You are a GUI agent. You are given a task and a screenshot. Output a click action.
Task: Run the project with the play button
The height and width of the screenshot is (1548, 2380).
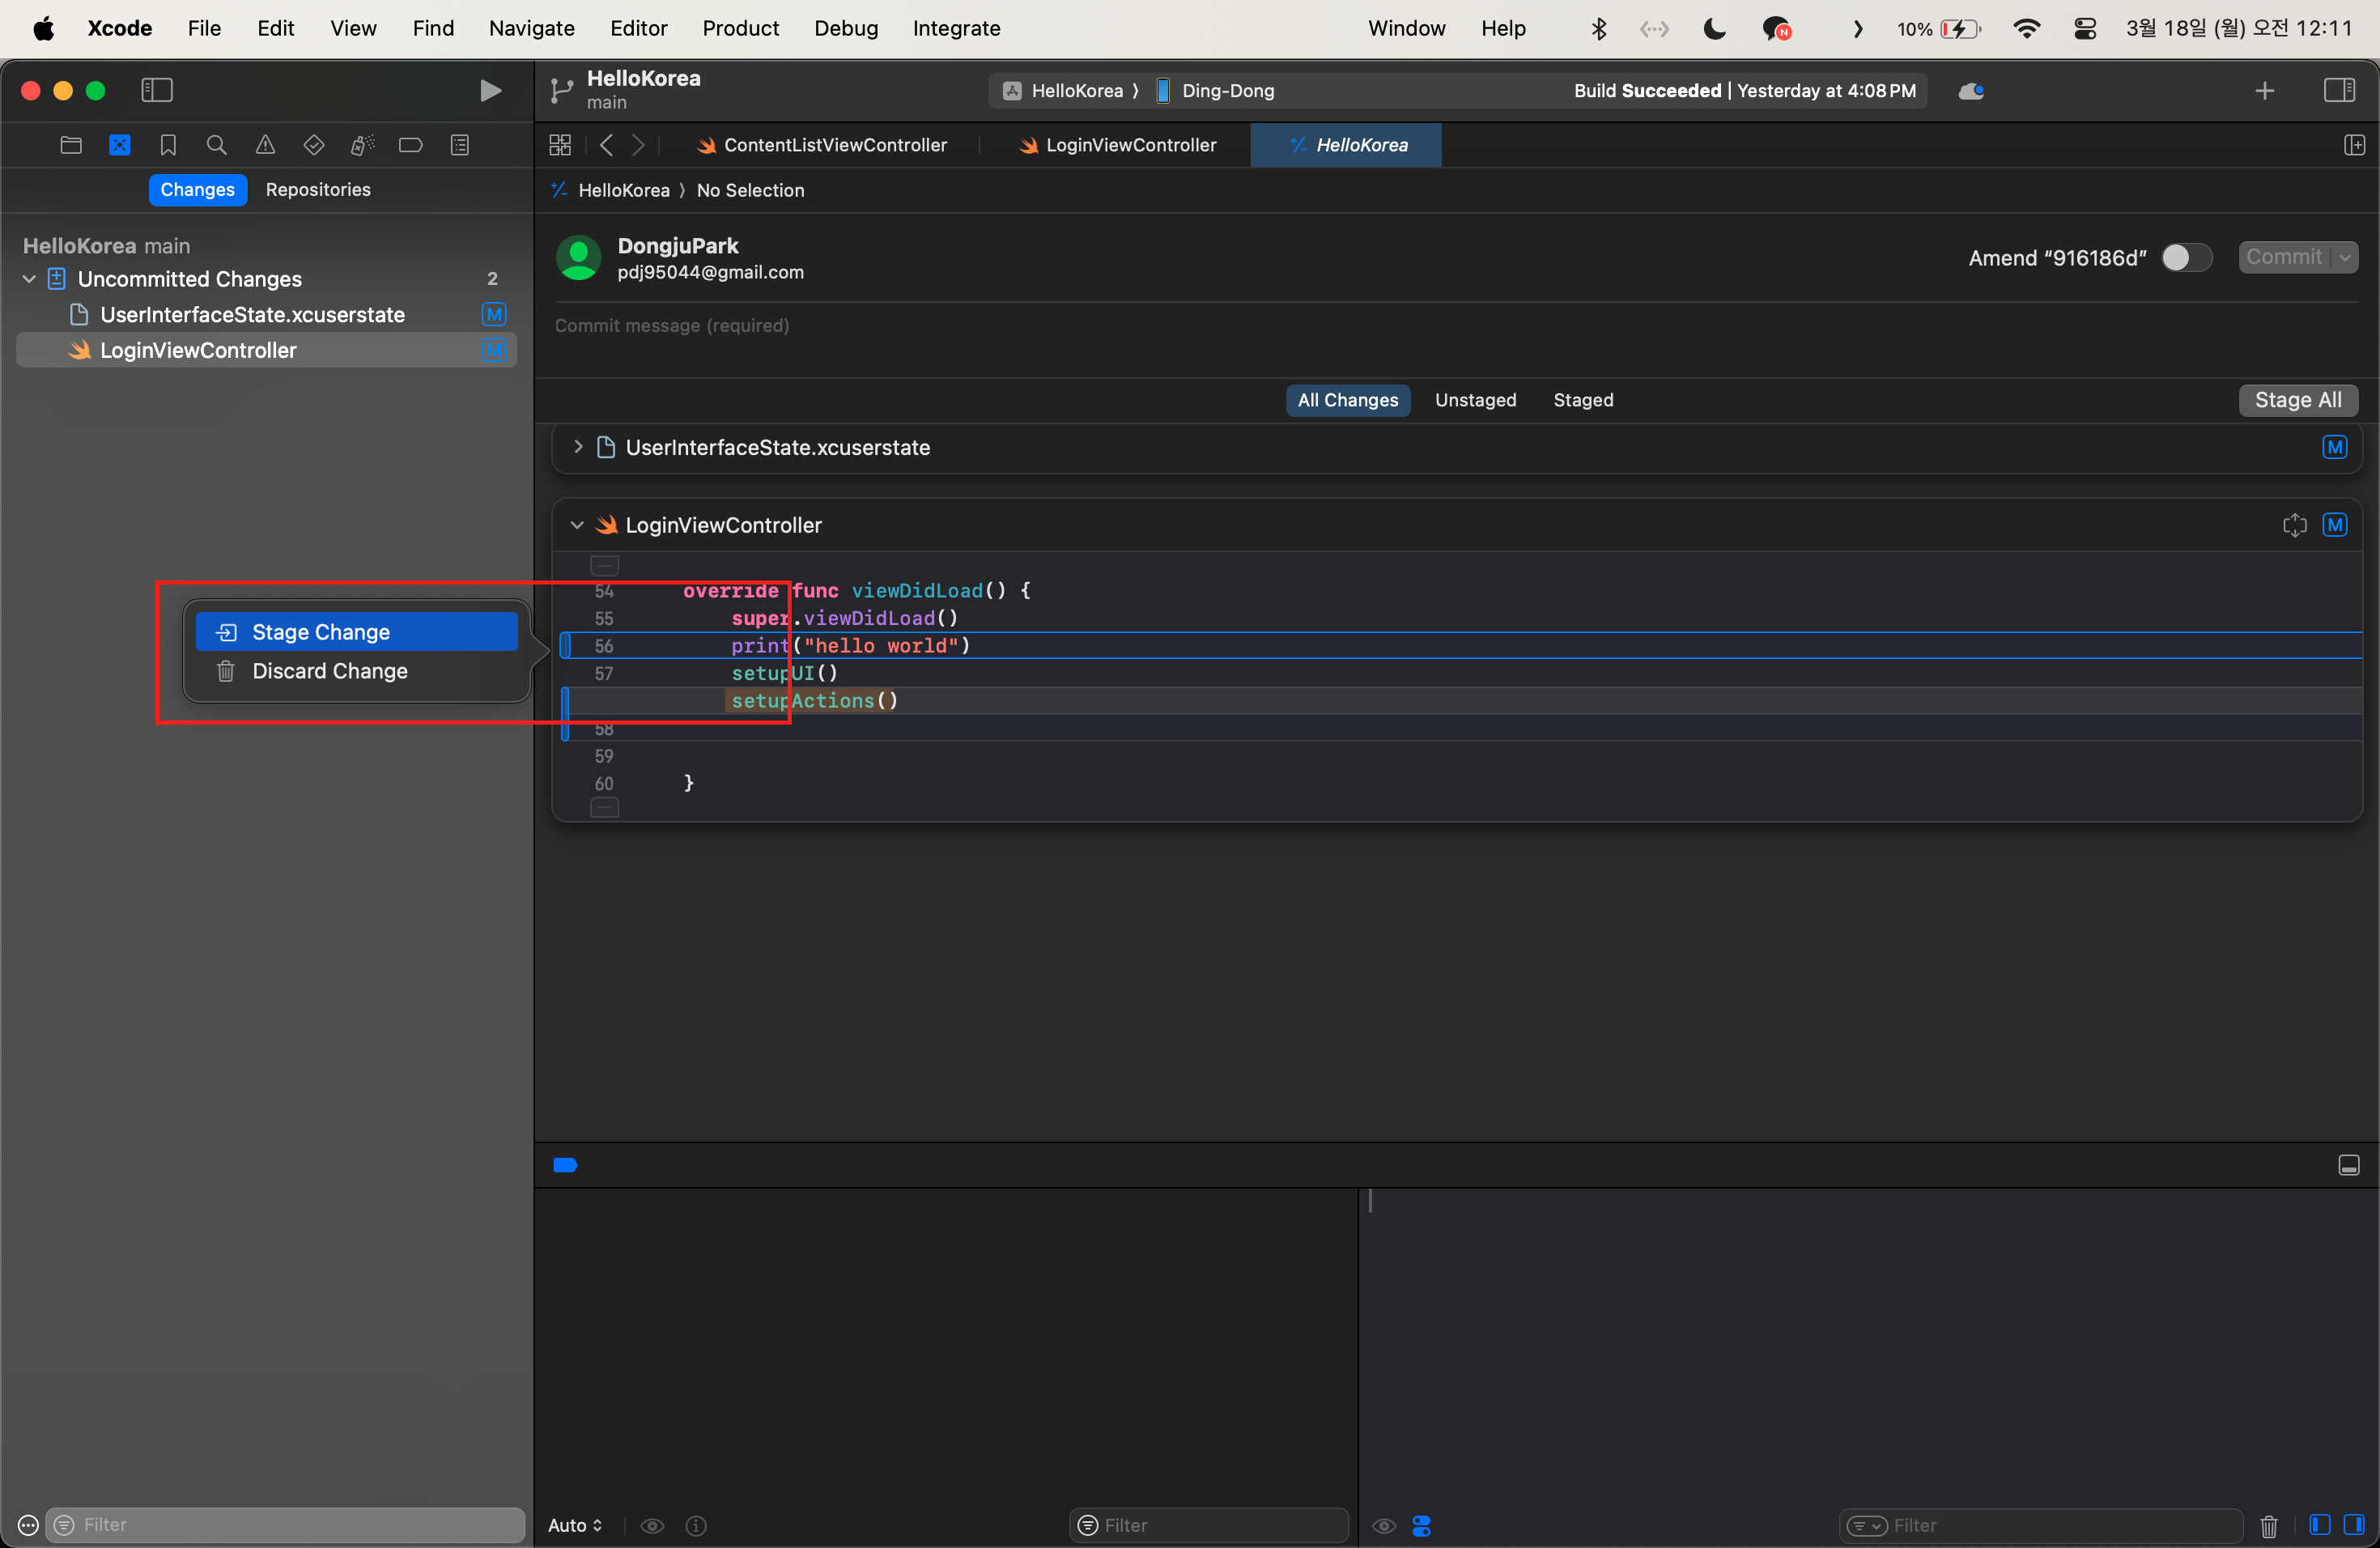click(490, 91)
